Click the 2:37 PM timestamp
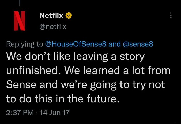This screenshot has width=181, height=124. [x=19, y=112]
